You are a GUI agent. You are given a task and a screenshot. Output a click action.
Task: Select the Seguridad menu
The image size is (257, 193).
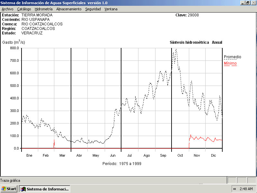93,9
